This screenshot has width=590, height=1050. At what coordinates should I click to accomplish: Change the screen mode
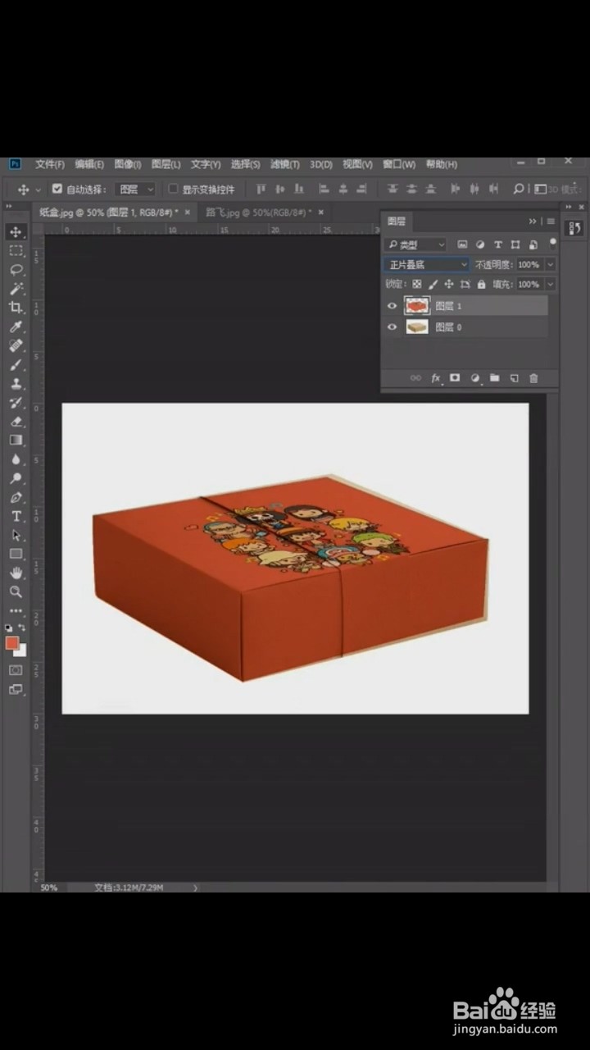(x=16, y=690)
